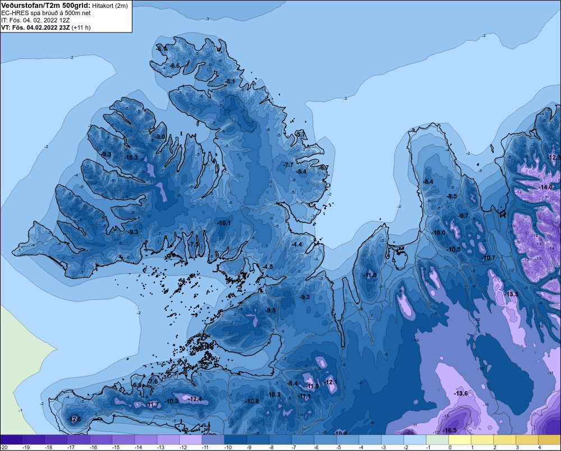The width and height of the screenshot is (561, 451).
Task: Click the 'IT: Fös. 04. 02. 2022 12Z' line
Action: tap(35, 20)
